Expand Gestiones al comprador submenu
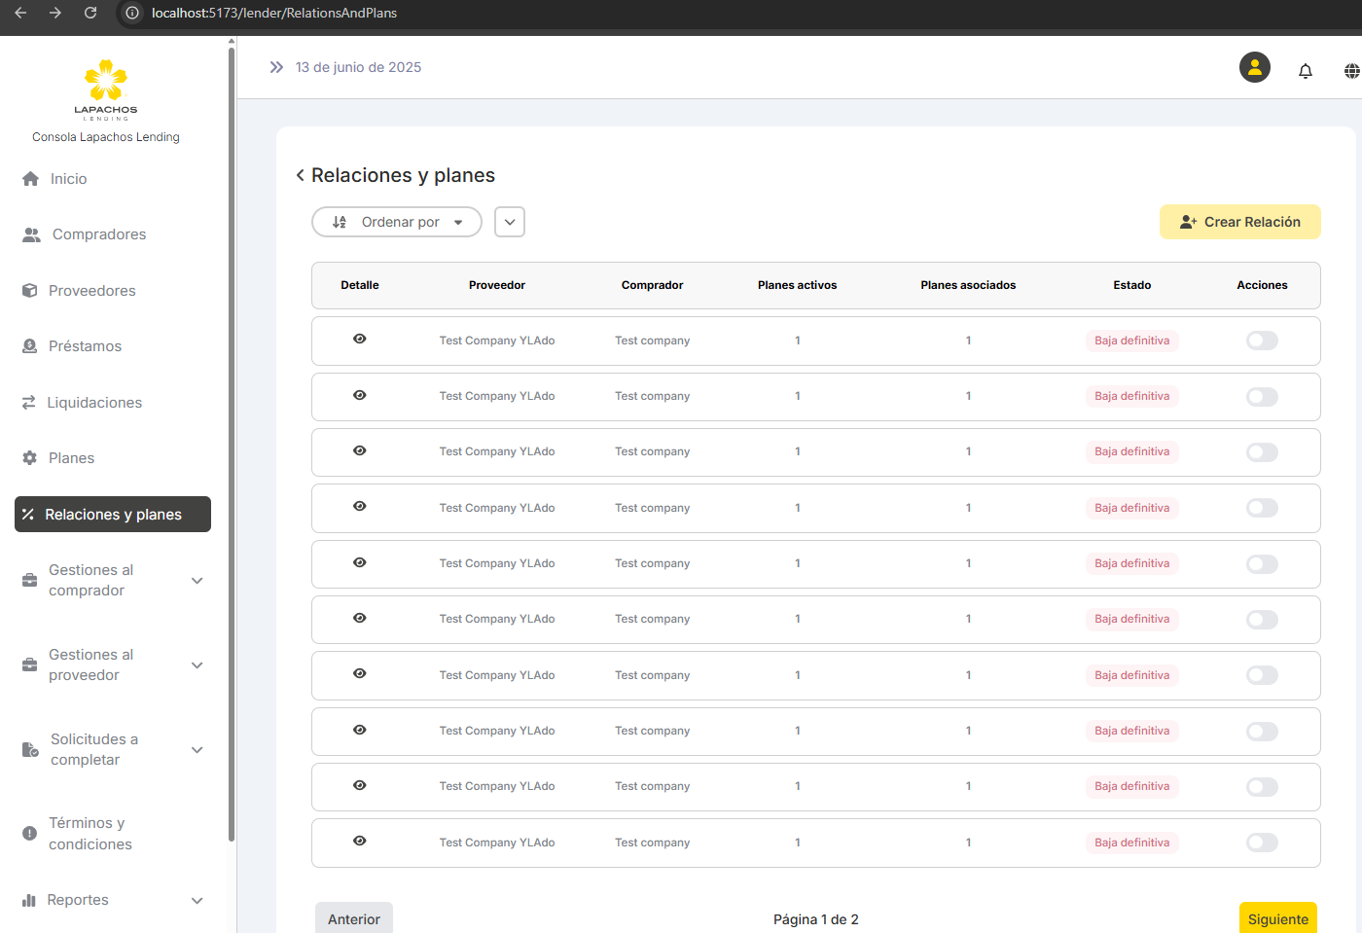The height and width of the screenshot is (933, 1362). pyautogui.click(x=197, y=581)
